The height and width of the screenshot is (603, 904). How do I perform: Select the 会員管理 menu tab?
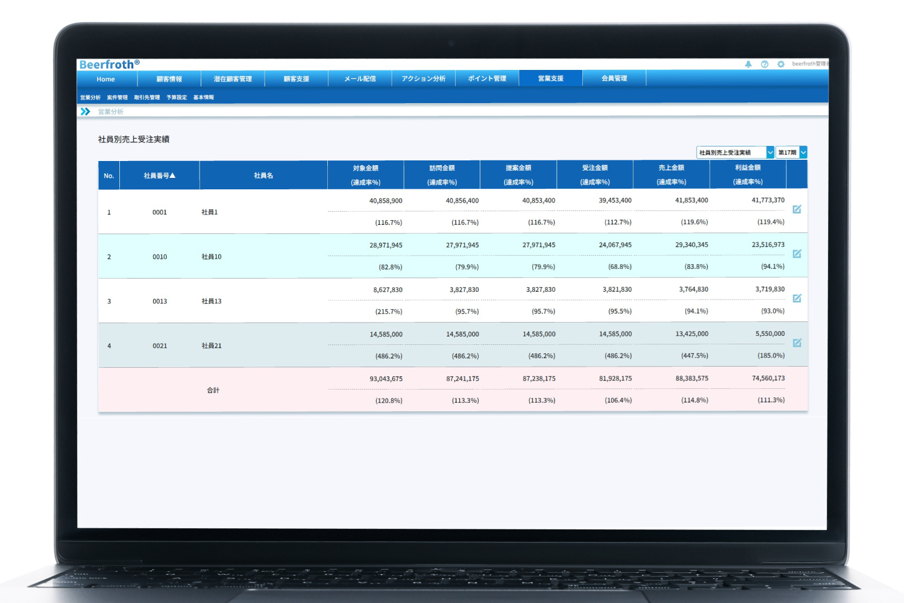click(614, 78)
